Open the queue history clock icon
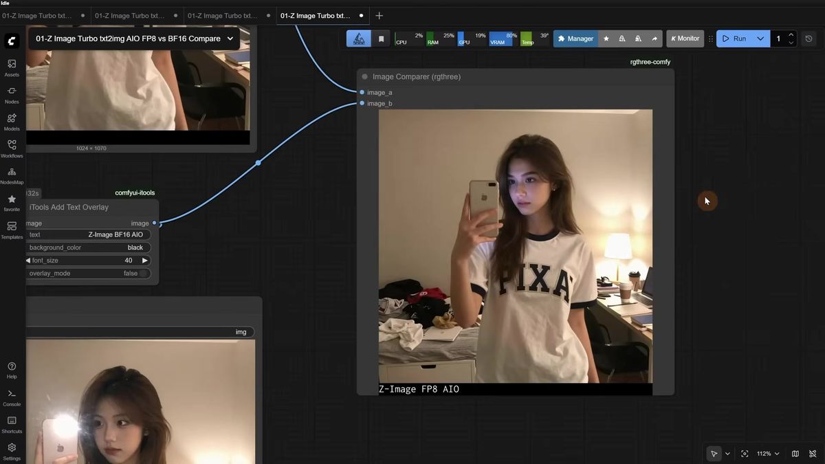Viewport: 825px width, 464px height. (809, 38)
